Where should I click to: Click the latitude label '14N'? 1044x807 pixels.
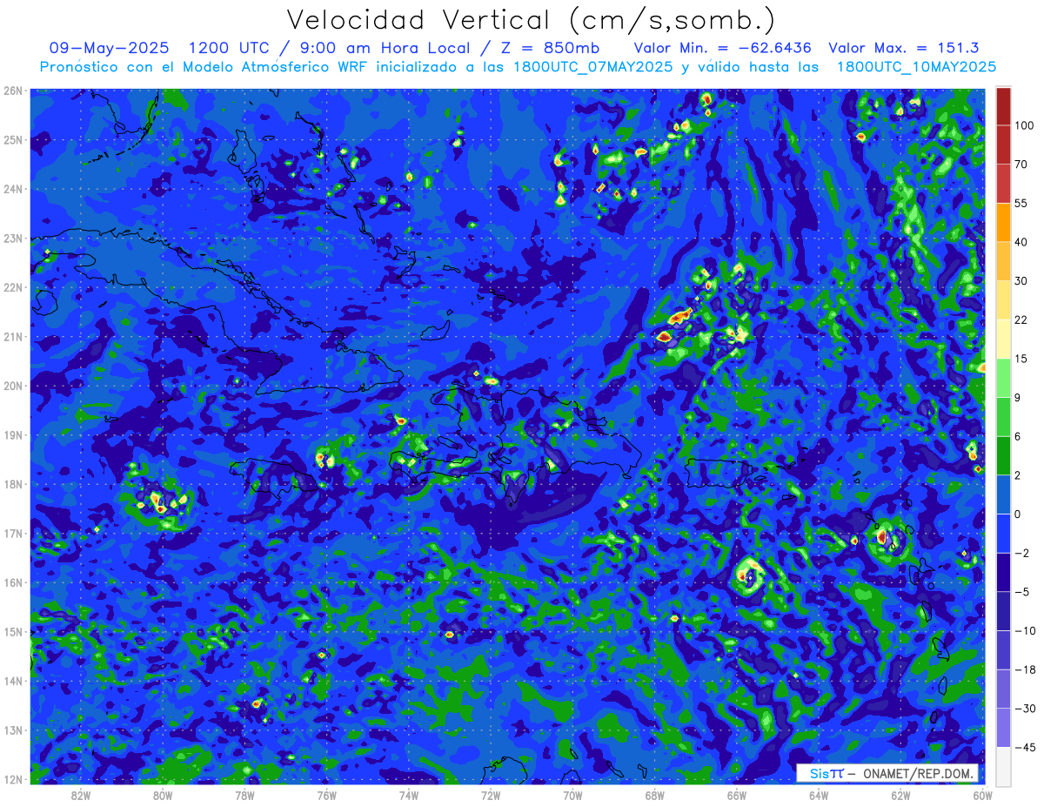click(13, 681)
